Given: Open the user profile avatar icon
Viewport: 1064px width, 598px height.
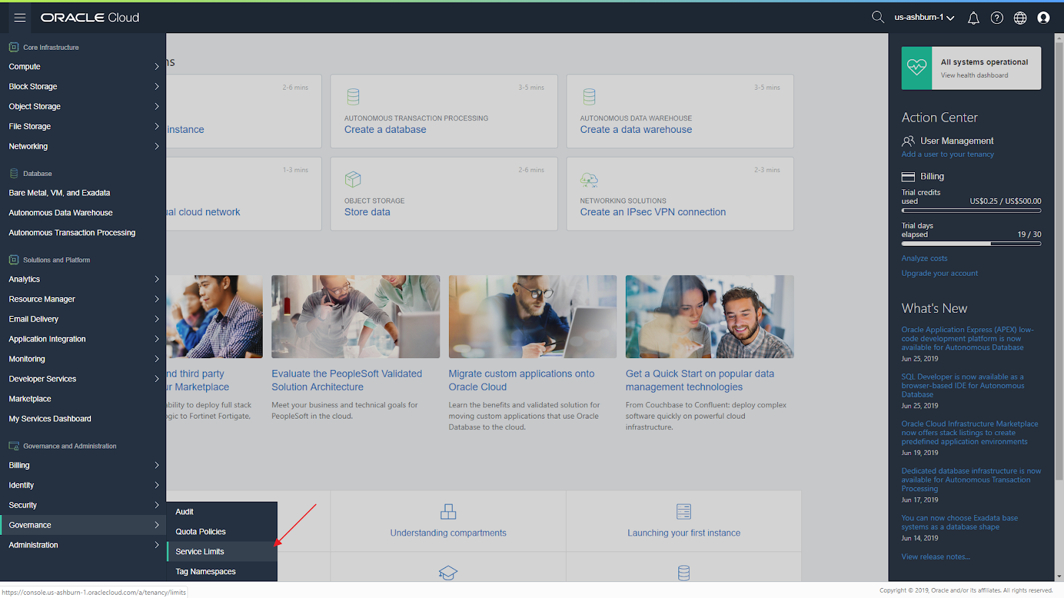Looking at the screenshot, I should click(x=1043, y=18).
